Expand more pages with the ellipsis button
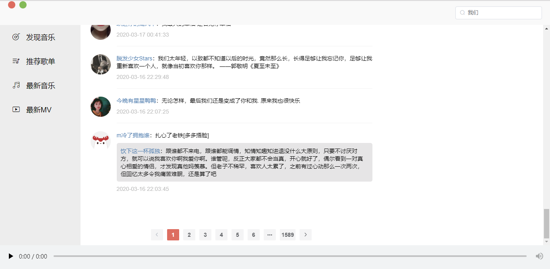 (x=270, y=235)
